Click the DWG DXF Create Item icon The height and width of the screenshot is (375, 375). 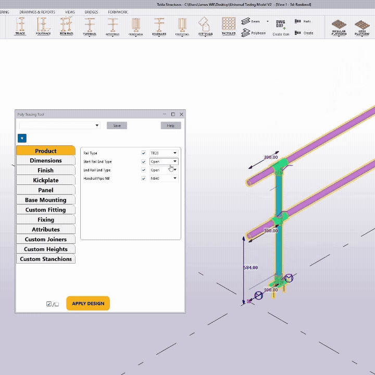click(281, 28)
